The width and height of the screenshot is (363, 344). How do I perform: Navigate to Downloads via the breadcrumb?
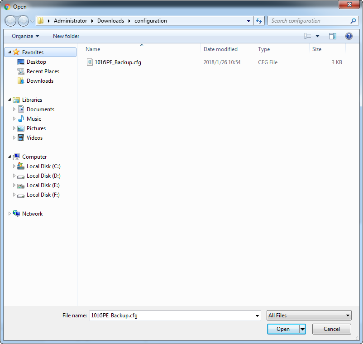coord(110,21)
